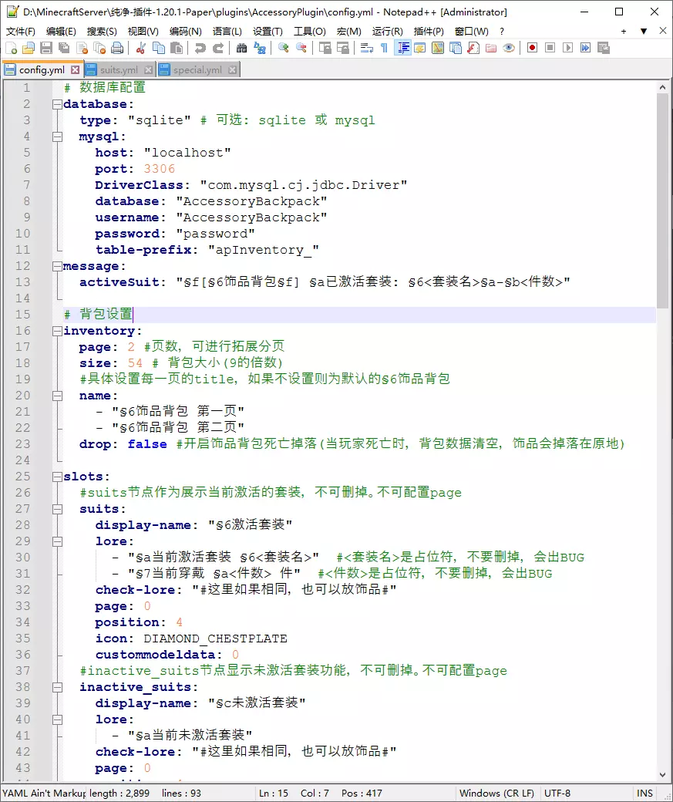This screenshot has height=802, width=673.
Task: Close the special.yml tab
Action: coord(232,70)
